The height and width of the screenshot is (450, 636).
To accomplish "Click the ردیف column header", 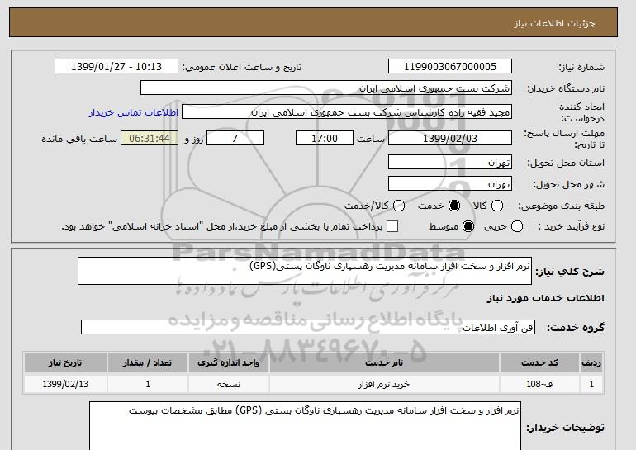I will (591, 362).
